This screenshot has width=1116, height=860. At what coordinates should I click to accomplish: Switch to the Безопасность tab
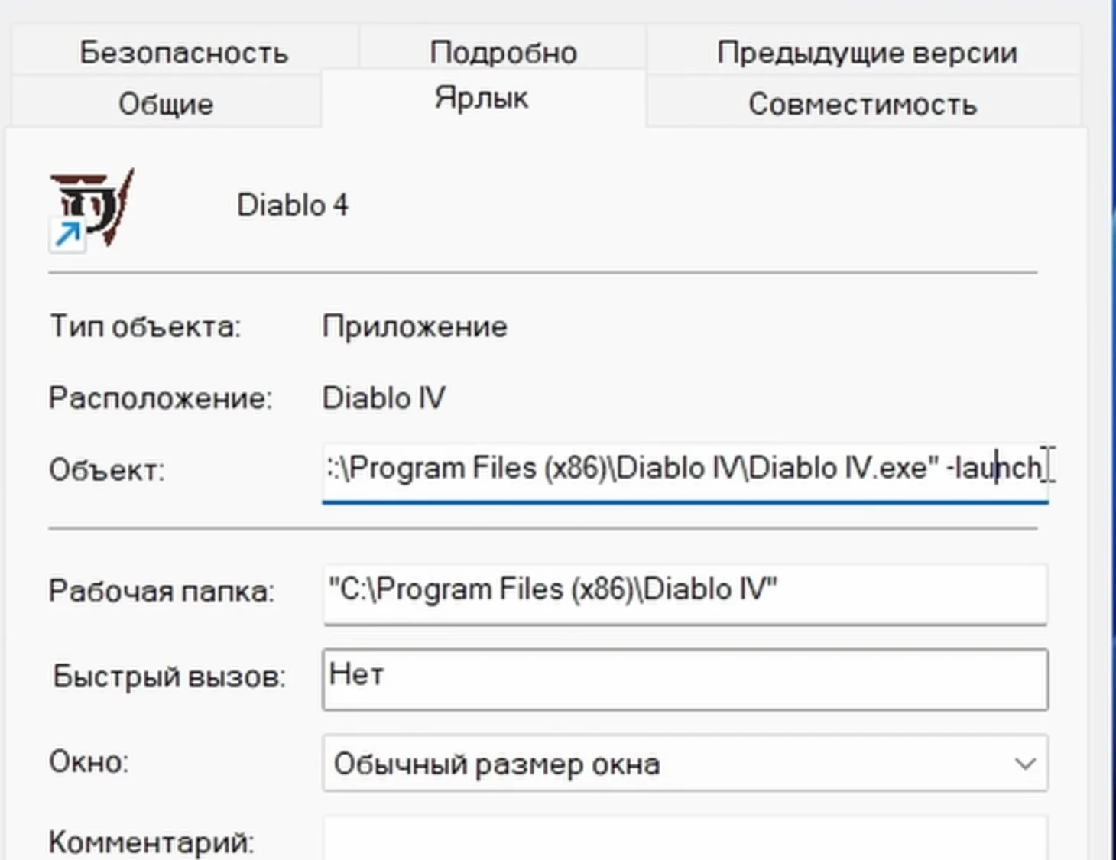coord(183,52)
